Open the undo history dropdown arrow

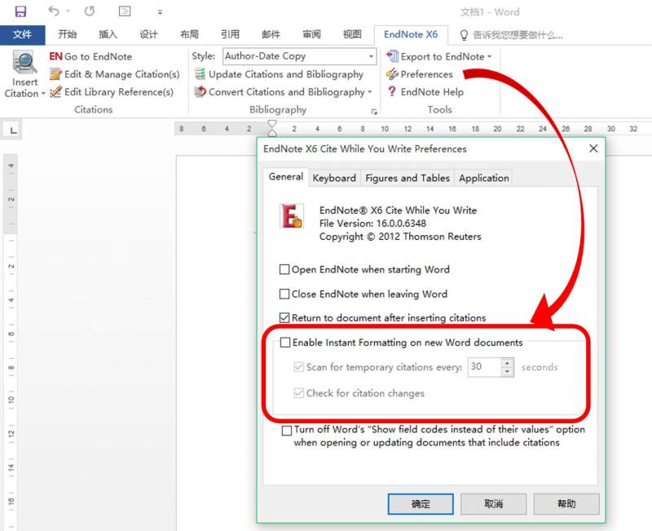point(68,11)
